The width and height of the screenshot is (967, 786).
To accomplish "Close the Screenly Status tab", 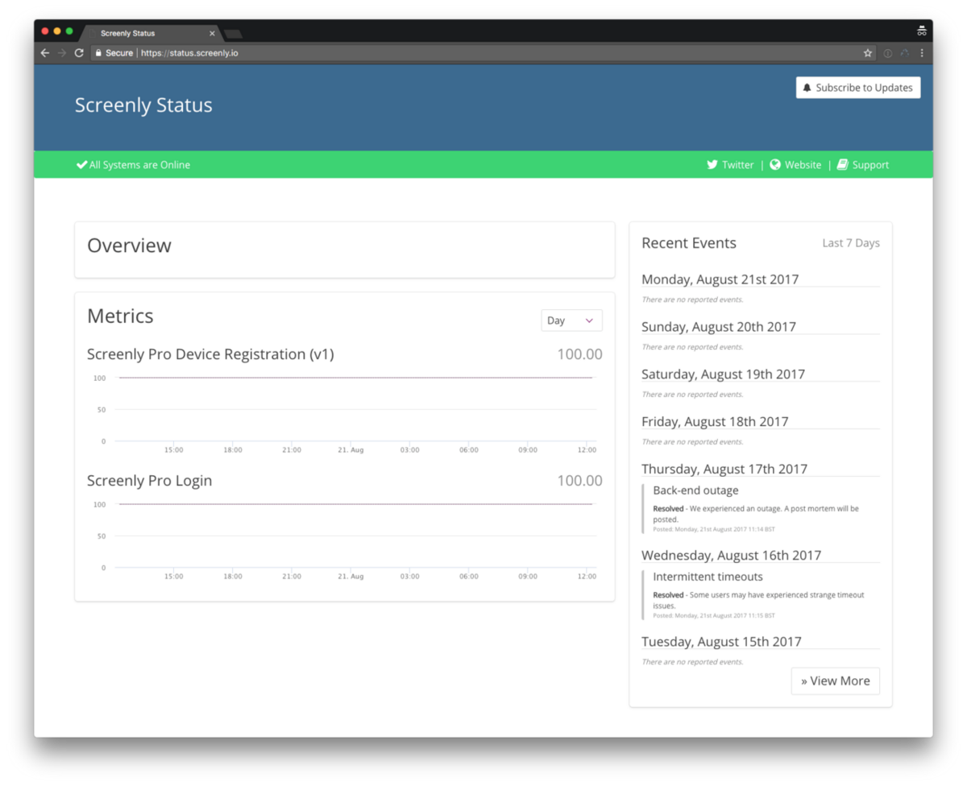I will coord(213,34).
